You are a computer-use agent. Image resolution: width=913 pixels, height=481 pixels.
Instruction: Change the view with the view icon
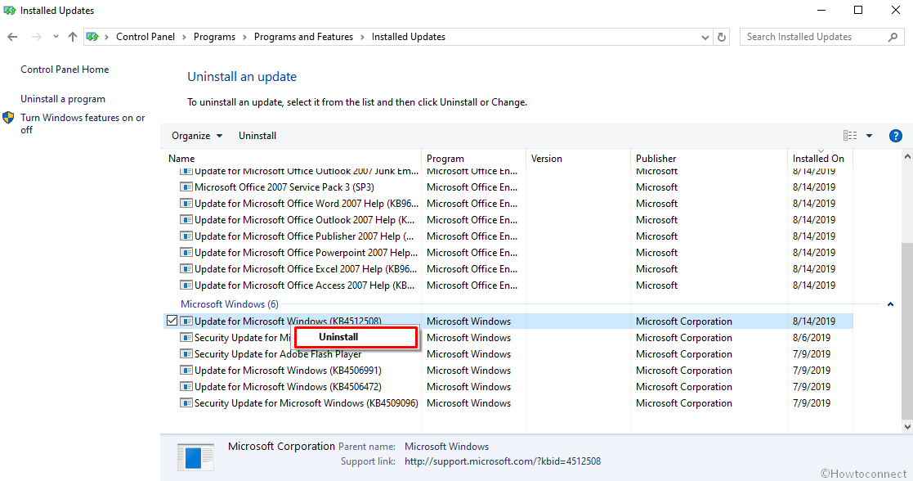[850, 136]
